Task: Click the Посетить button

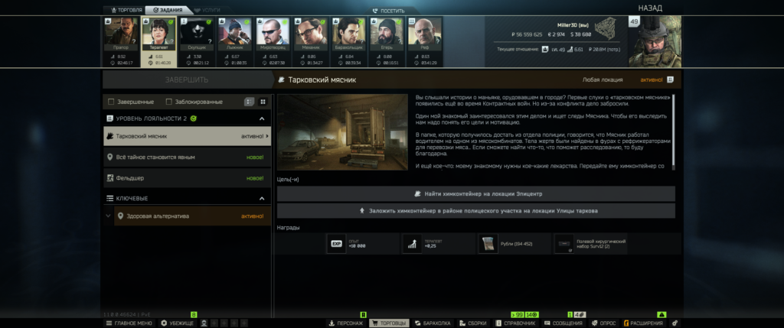Action: [388, 11]
